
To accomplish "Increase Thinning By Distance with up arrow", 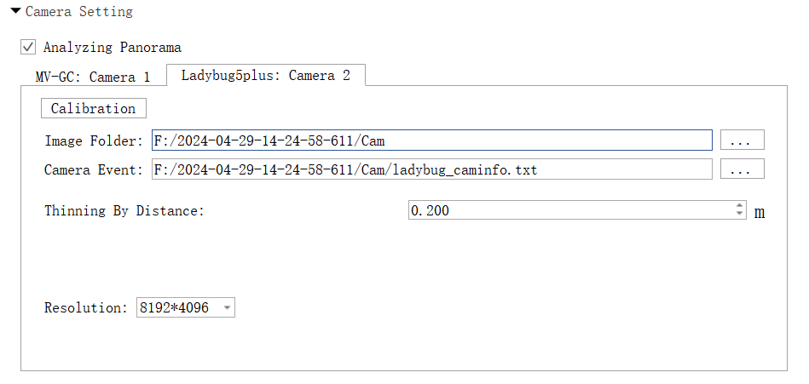I will pos(739,206).
